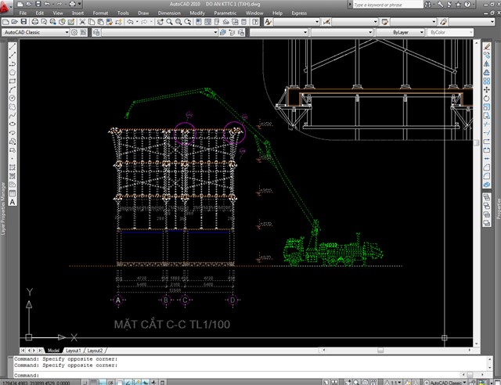This screenshot has height=385, width=501.
Task: Select the Ellipse tool in Draw toolbar
Action: click(x=13, y=124)
